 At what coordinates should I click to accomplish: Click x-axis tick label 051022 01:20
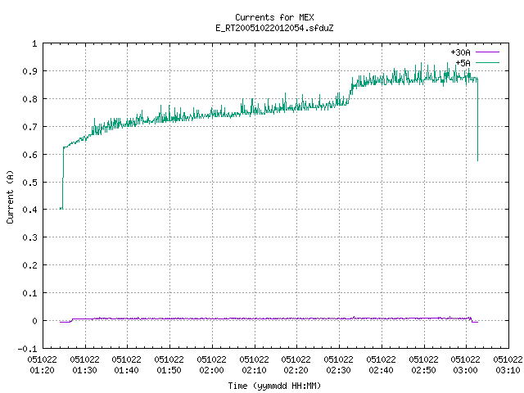click(42, 364)
